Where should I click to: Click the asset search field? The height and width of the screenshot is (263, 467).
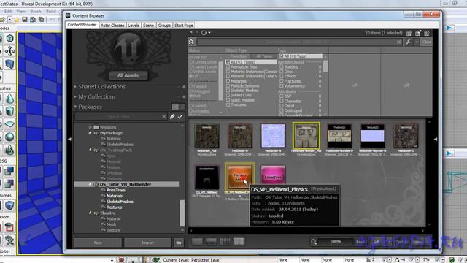click(296, 42)
